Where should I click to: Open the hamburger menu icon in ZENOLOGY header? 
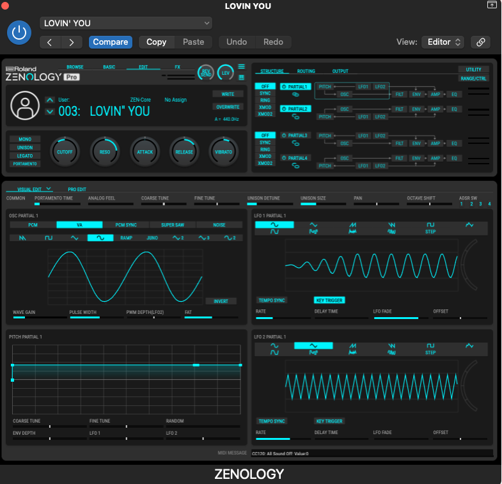pyautogui.click(x=241, y=66)
